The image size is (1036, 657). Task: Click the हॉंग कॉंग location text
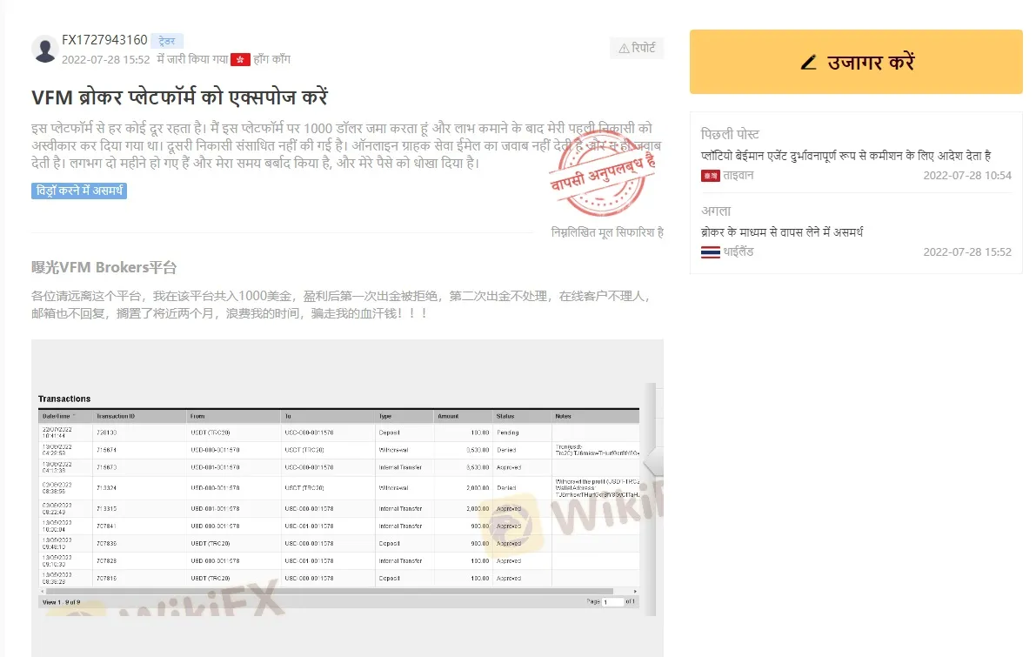pos(271,59)
